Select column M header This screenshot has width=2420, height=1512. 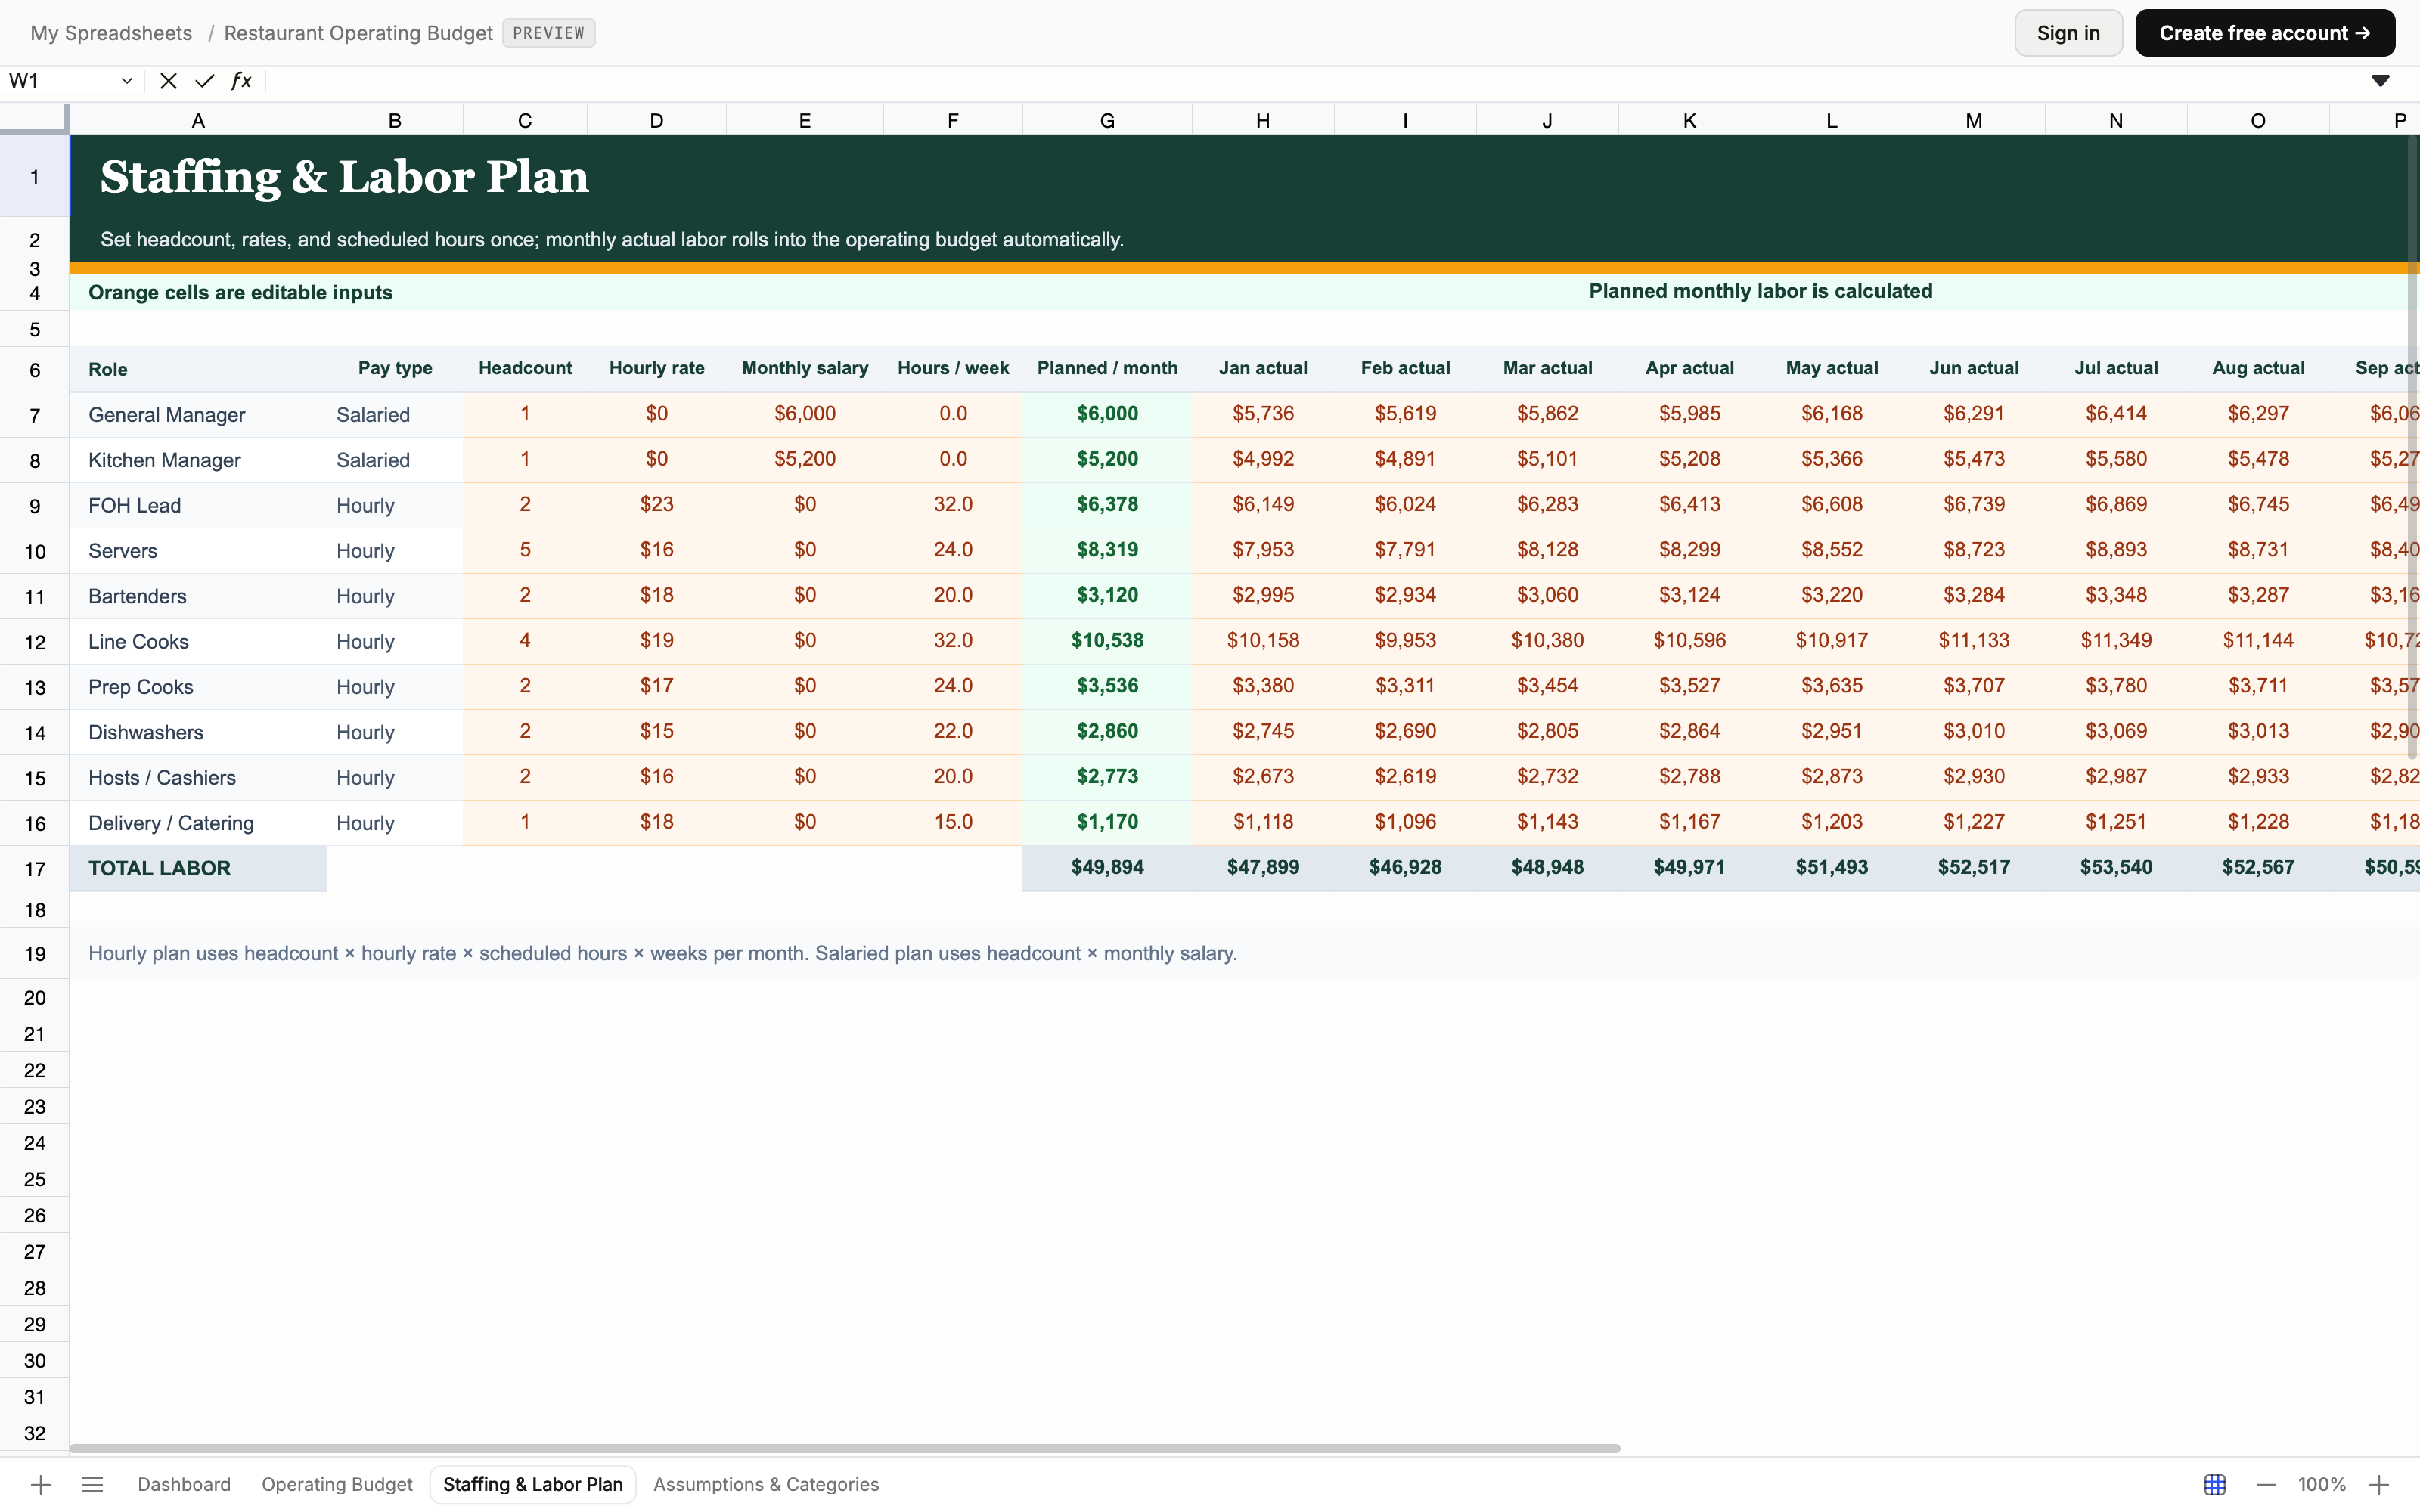1974,120
